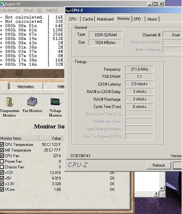The height and width of the screenshot is (214, 182).
Task: Toggle the MB Temperature checkbox
Action: click(x=2, y=150)
